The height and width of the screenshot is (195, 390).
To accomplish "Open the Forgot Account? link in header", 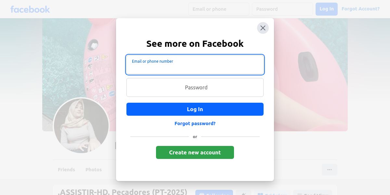I will (x=360, y=9).
